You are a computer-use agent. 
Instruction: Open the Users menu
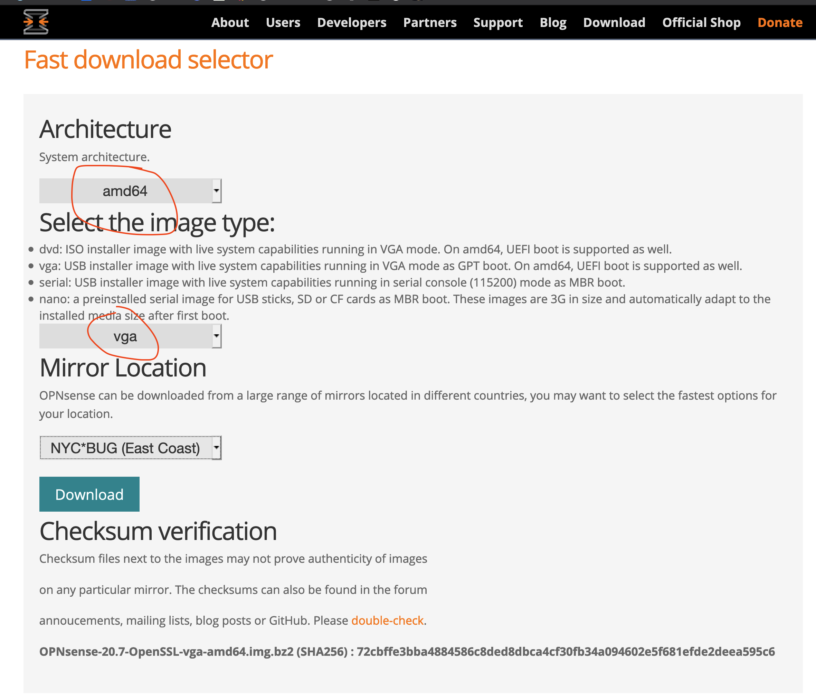click(283, 22)
